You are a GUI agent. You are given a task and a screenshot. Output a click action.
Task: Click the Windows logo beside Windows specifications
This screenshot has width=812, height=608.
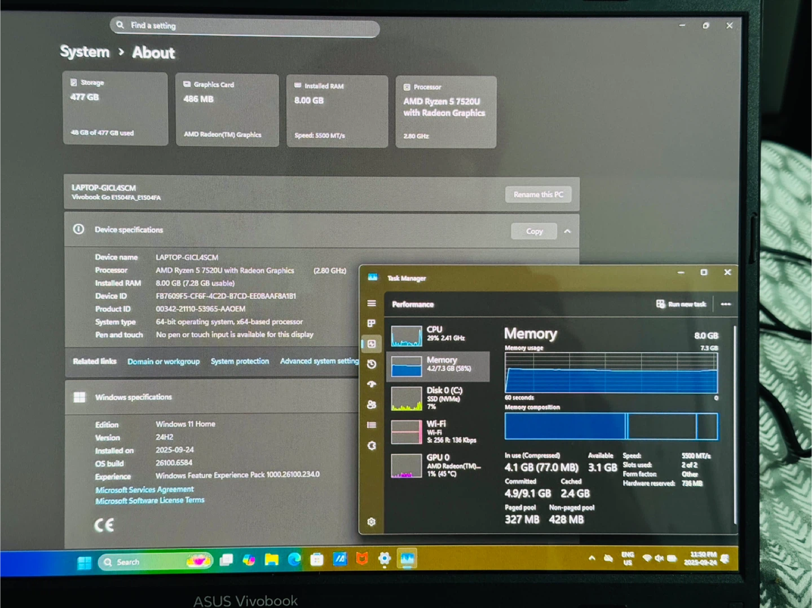pyautogui.click(x=80, y=397)
